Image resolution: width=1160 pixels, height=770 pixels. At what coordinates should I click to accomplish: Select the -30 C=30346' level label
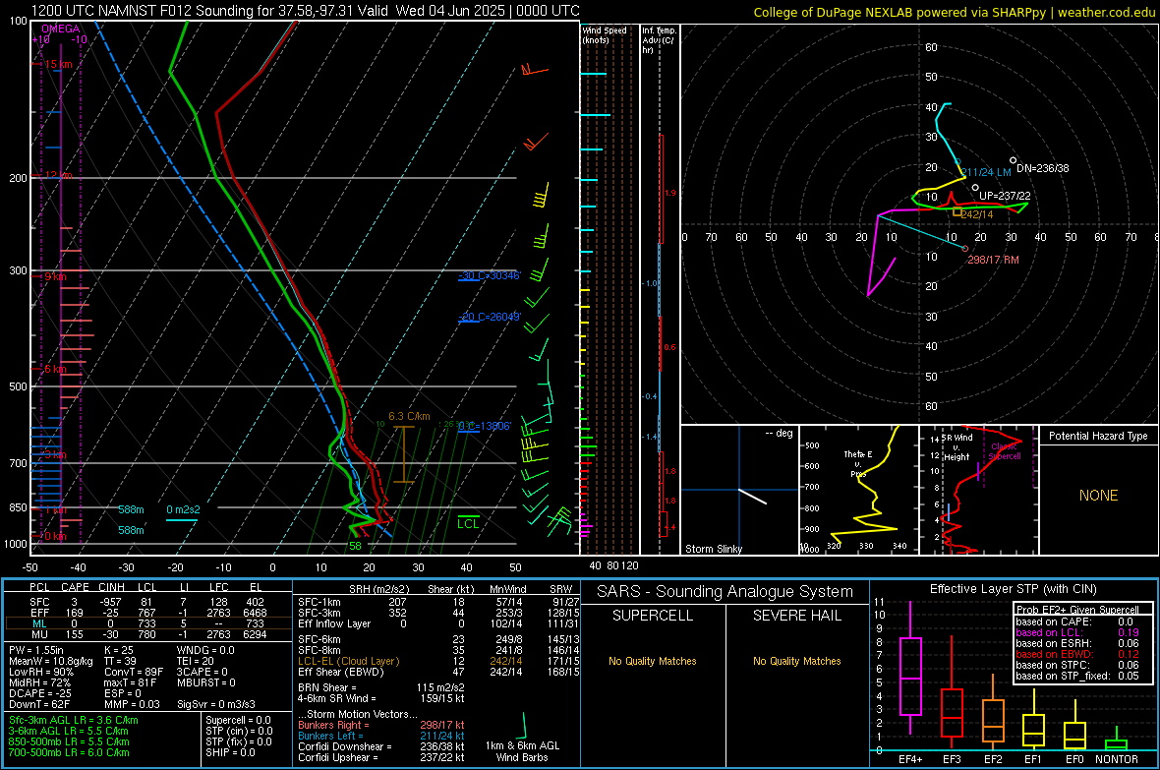[x=490, y=275]
